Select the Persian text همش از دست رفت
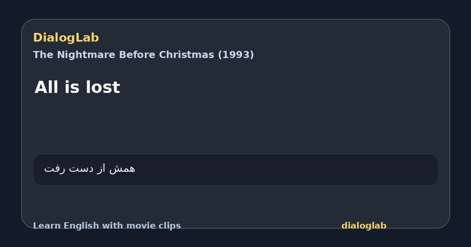This screenshot has height=247, width=471. pos(89,169)
